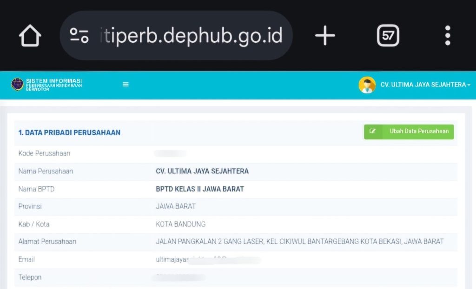Viewport: 476px width, 289px height.
Task: Click the user avatar picture
Action: 367,85
